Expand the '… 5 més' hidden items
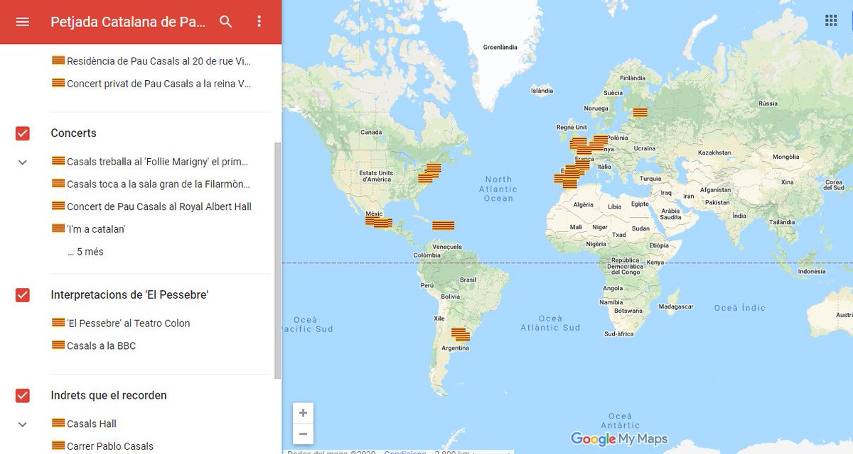The image size is (853, 454). coord(85,250)
